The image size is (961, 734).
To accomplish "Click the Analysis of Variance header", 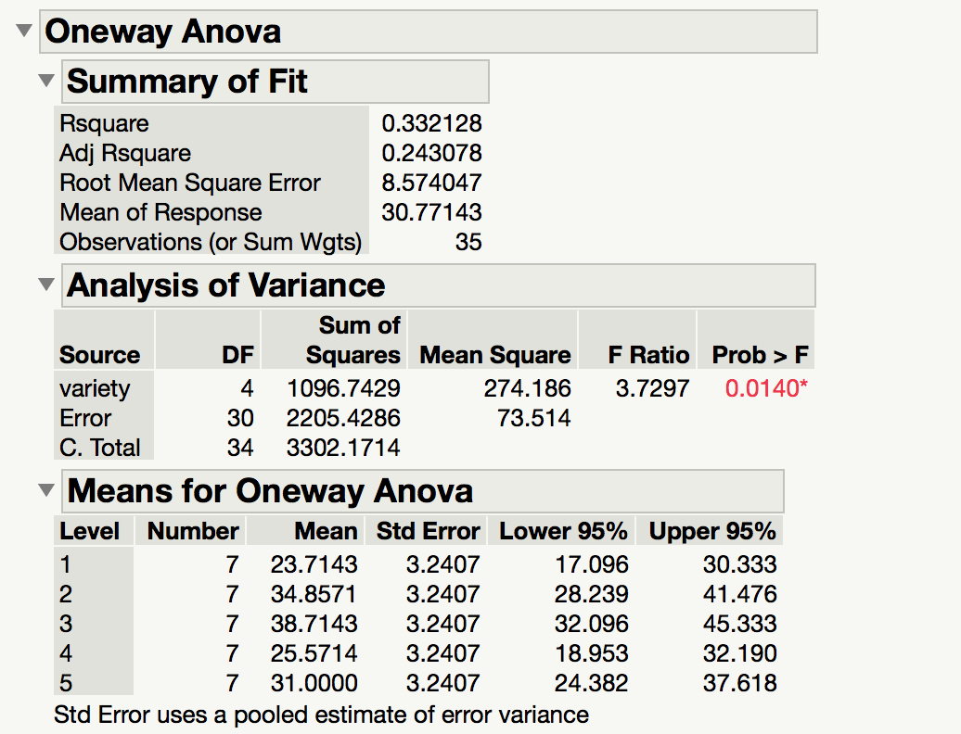I will pyautogui.click(x=224, y=285).
